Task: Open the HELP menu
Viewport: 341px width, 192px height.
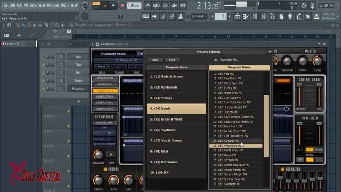Action: coord(75,5)
